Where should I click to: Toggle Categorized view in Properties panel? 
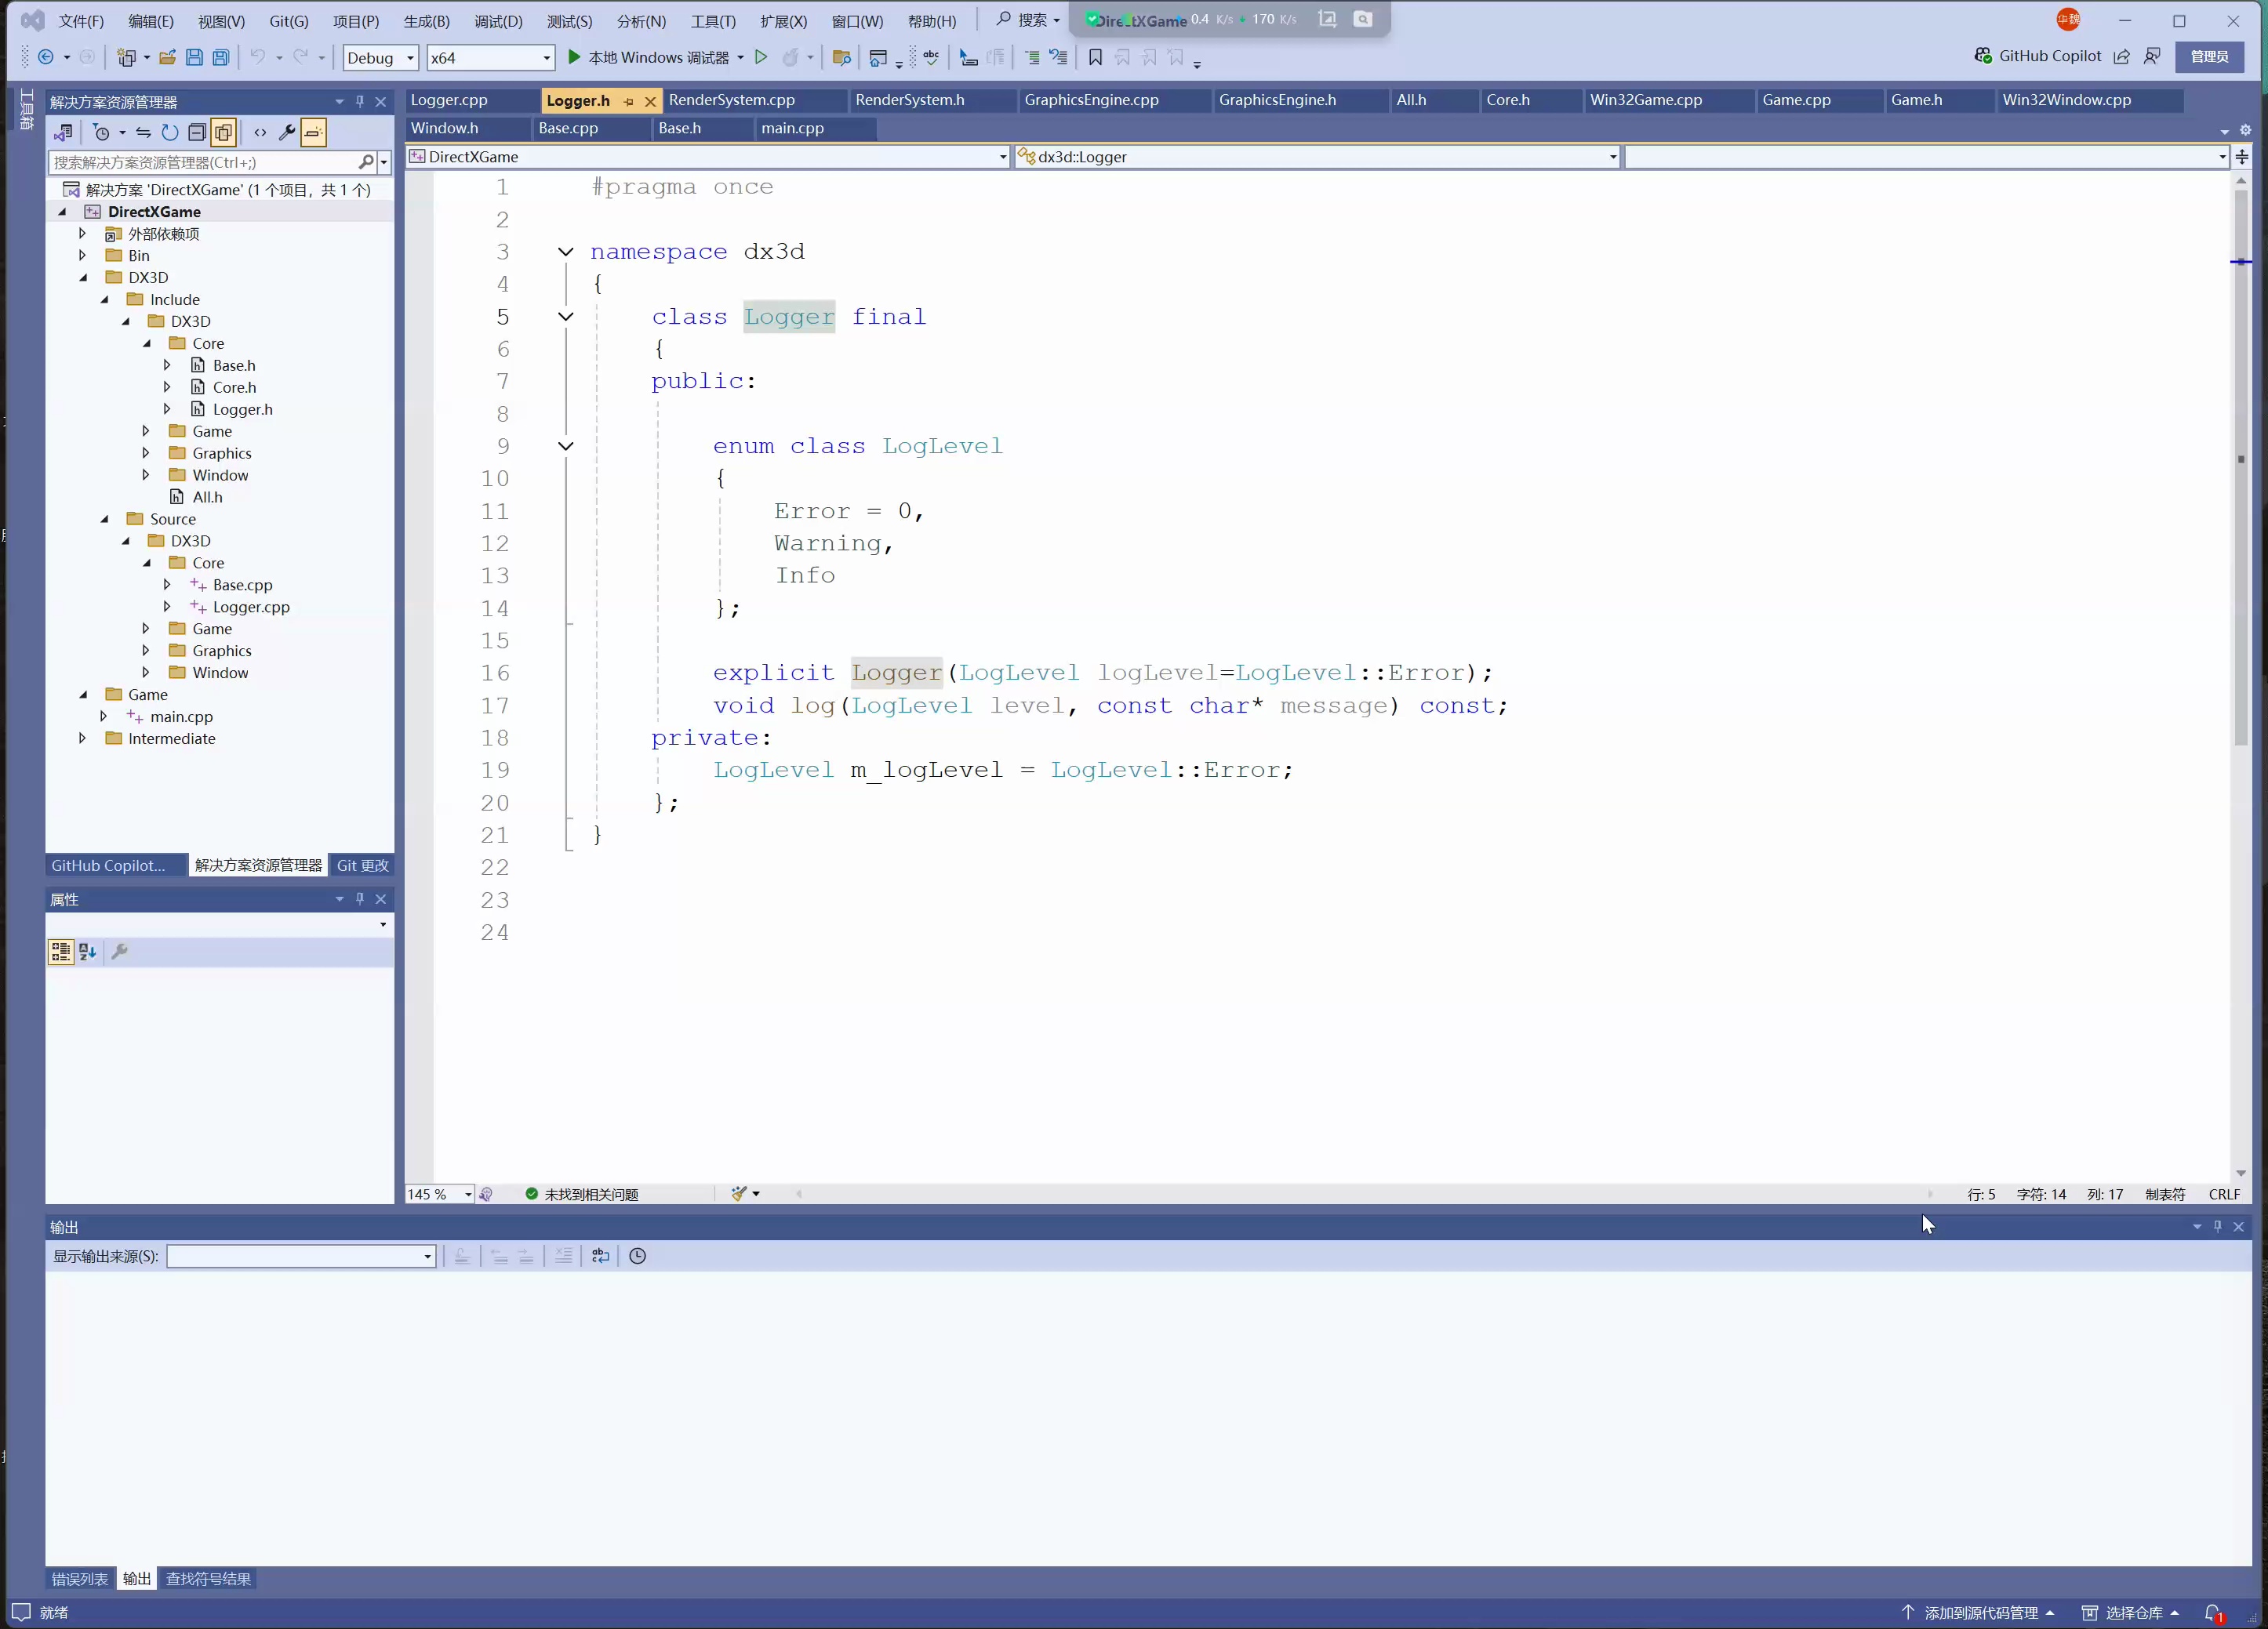click(61, 952)
